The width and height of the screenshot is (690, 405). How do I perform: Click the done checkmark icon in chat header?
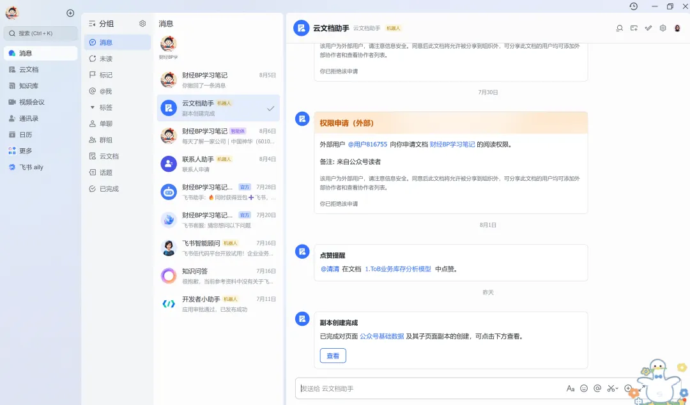click(648, 28)
